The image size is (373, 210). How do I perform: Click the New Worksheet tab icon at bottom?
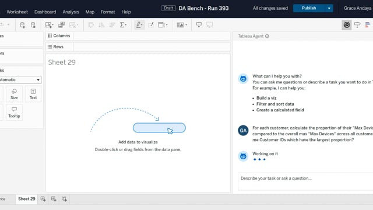tap(43, 199)
